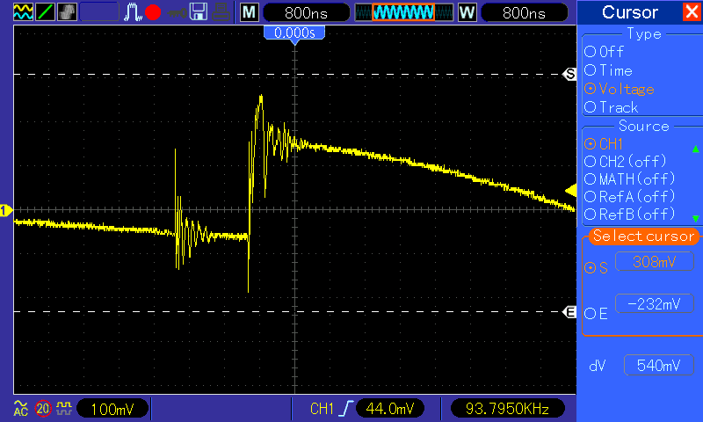Click the key lock icon
The width and height of the screenshot is (703, 422).
[178, 13]
